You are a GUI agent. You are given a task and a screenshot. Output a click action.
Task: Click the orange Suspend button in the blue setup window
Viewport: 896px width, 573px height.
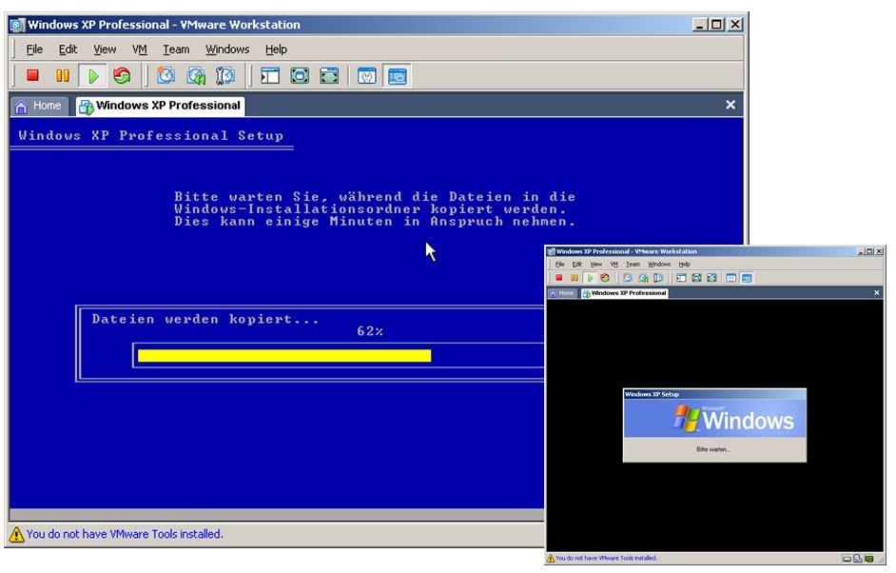point(62,75)
